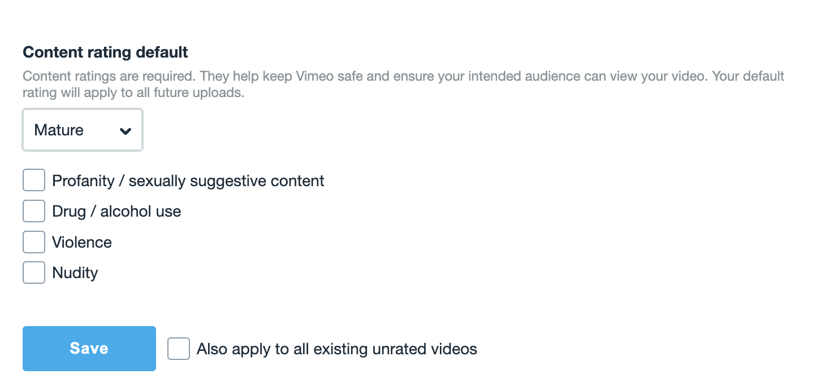830x387 pixels.
Task: Click the future uploads line of the description
Action: click(133, 93)
